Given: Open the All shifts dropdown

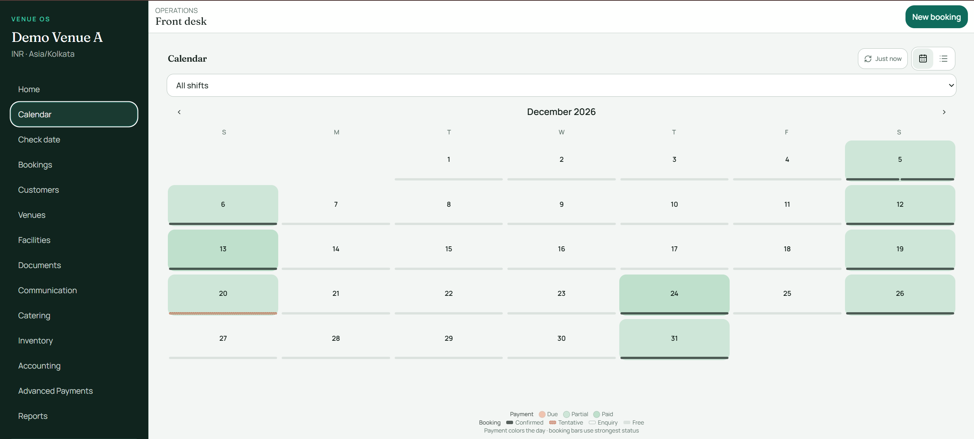Looking at the screenshot, I should click(561, 85).
